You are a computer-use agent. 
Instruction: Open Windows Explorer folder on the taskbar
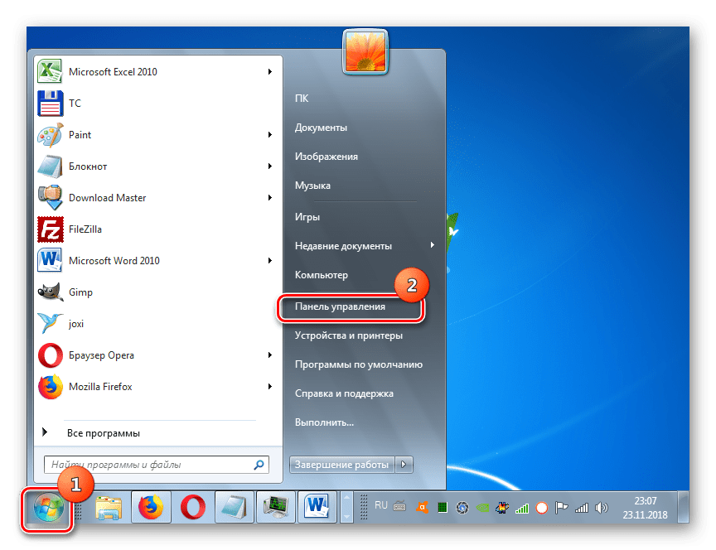point(110,506)
